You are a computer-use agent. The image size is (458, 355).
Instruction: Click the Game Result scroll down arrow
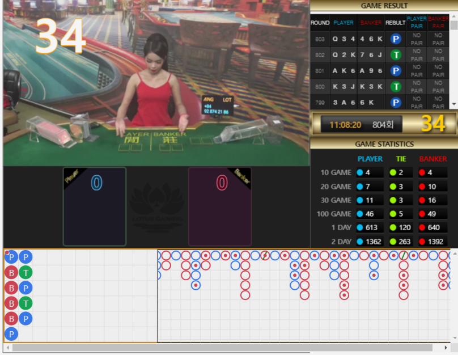[x=453, y=104]
